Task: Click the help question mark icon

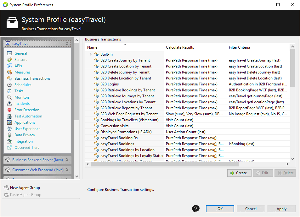Action: coord(196,209)
